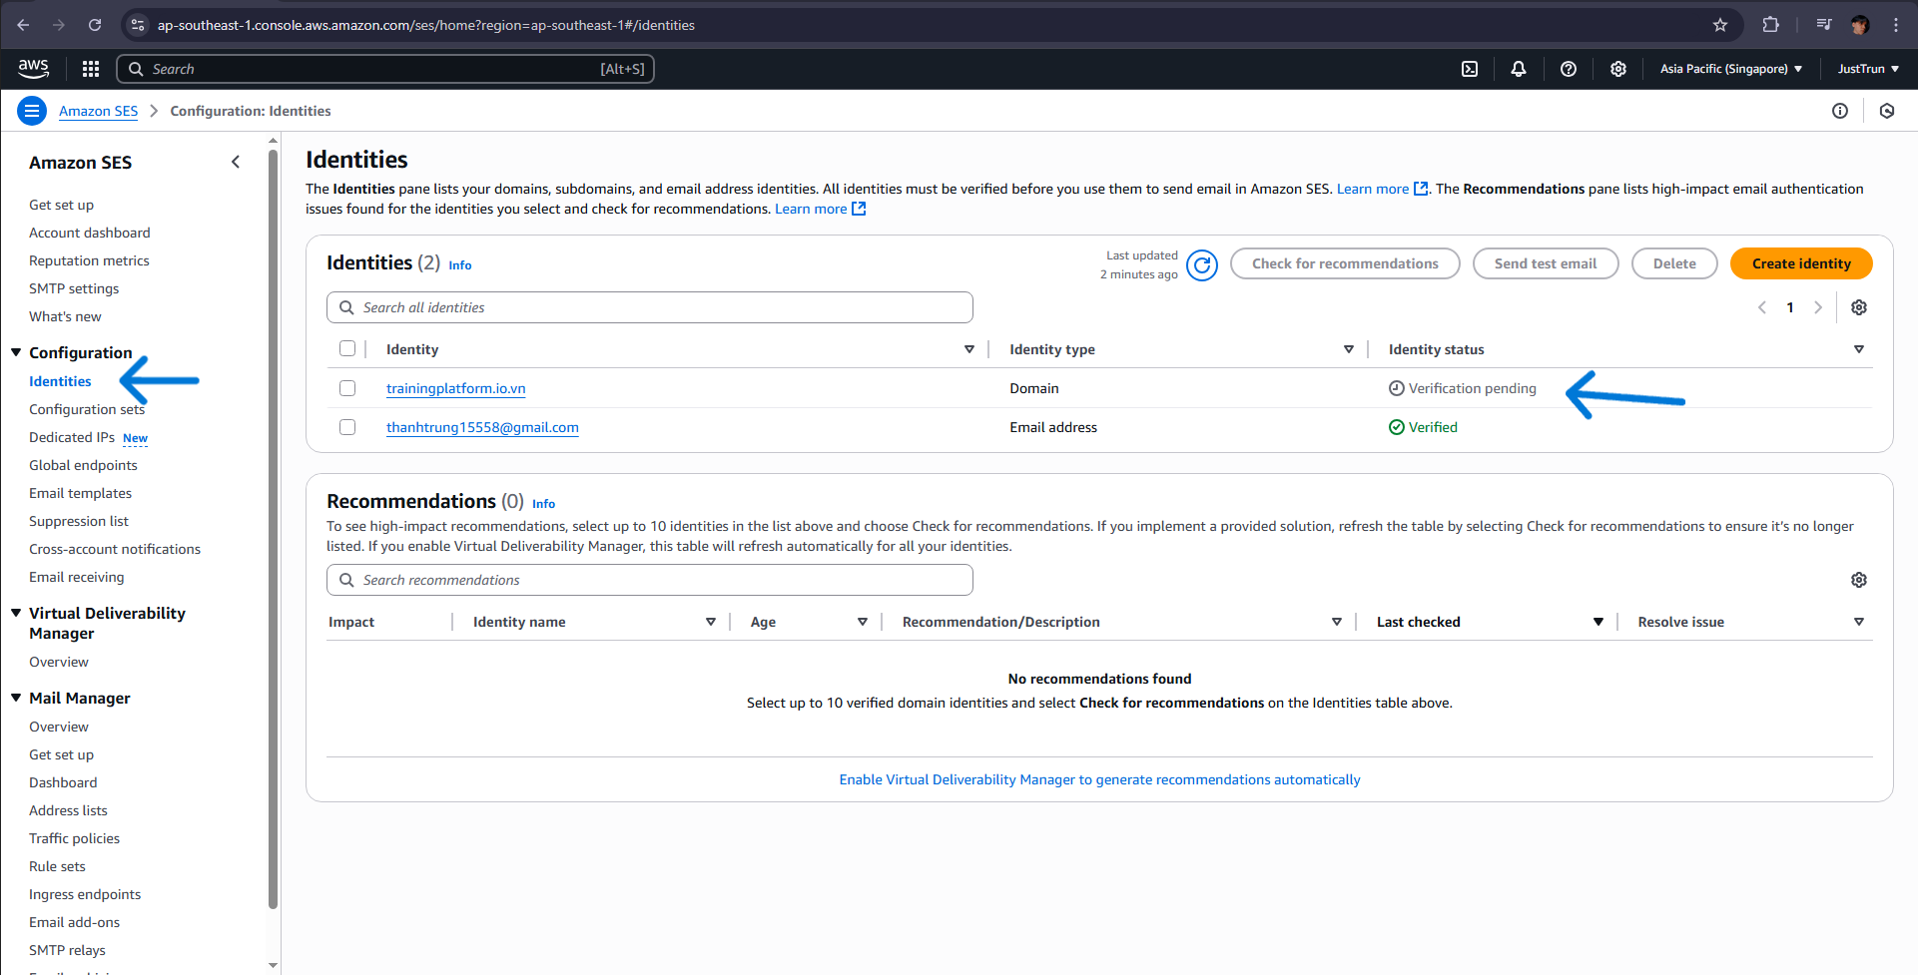Open Email templates in sidebar

80,493
